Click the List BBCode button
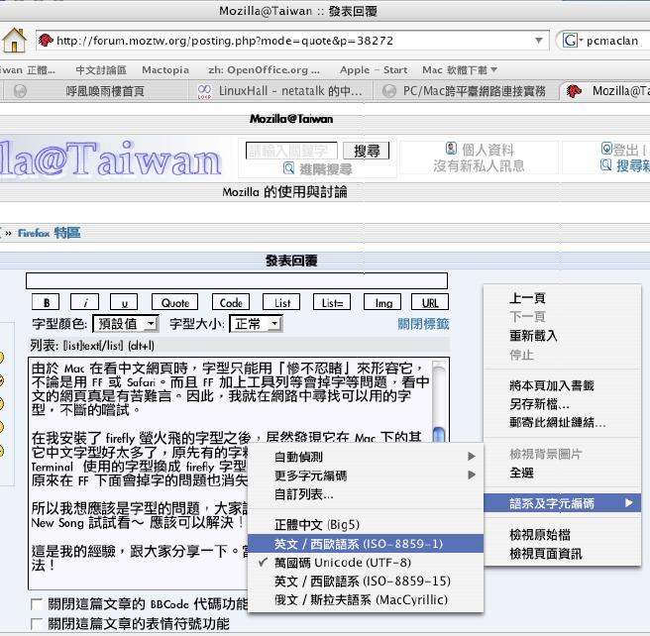 (x=281, y=302)
